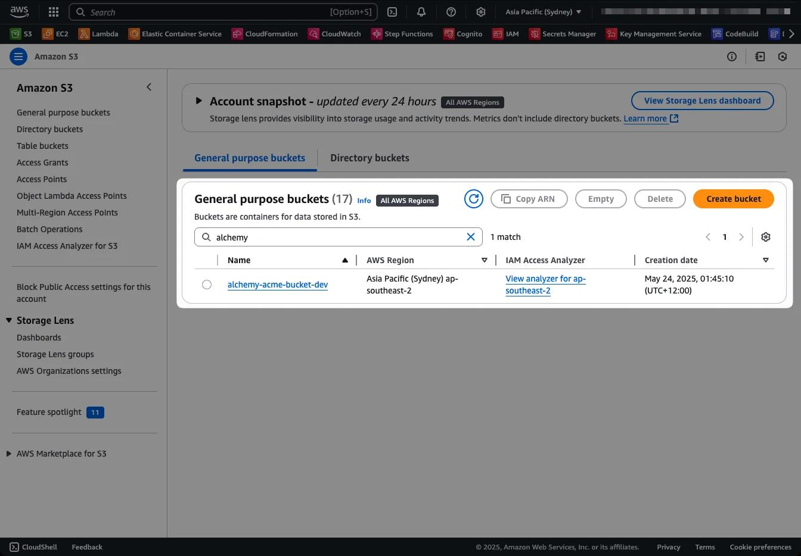Focus the top AWS search bar

click(x=223, y=12)
